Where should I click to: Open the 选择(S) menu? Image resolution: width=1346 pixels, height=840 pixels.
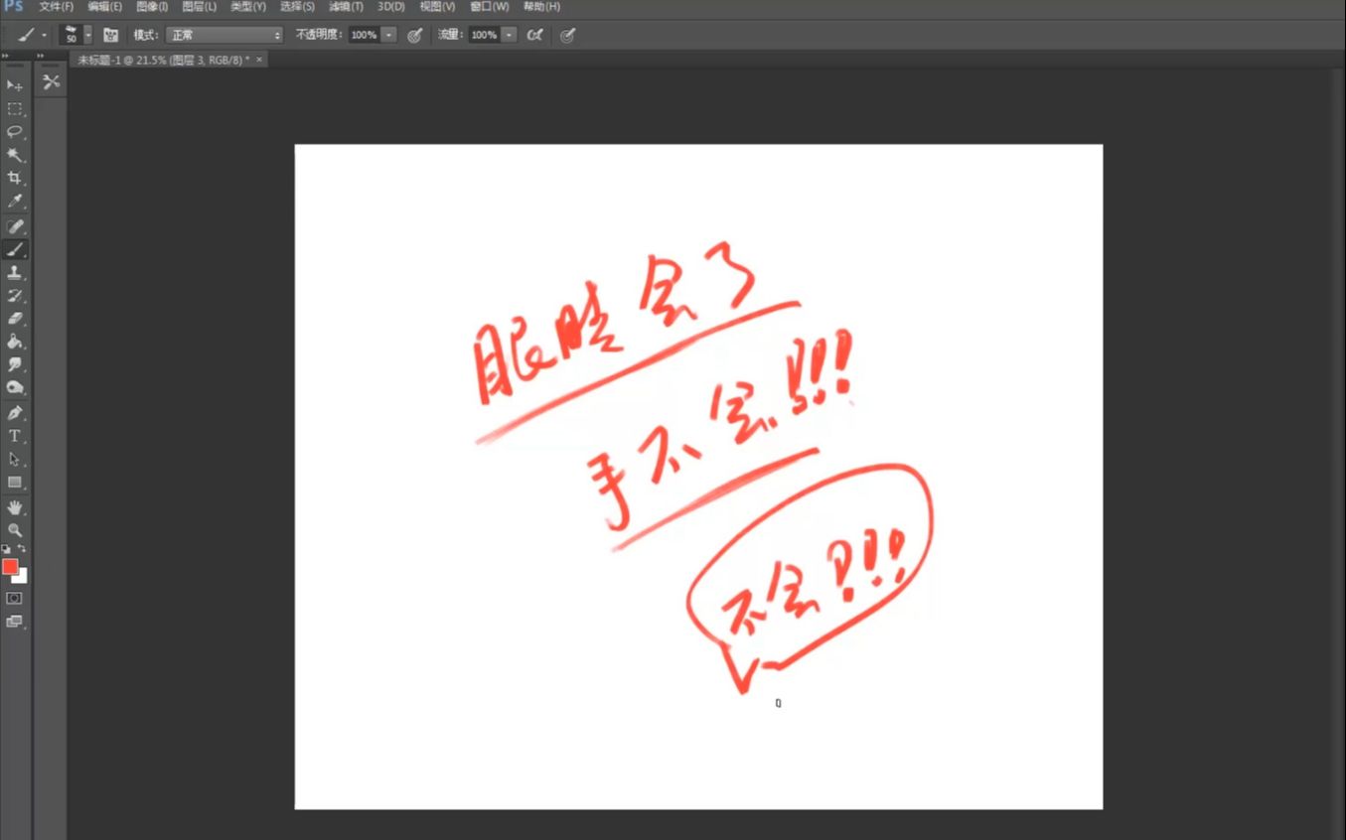click(x=297, y=7)
